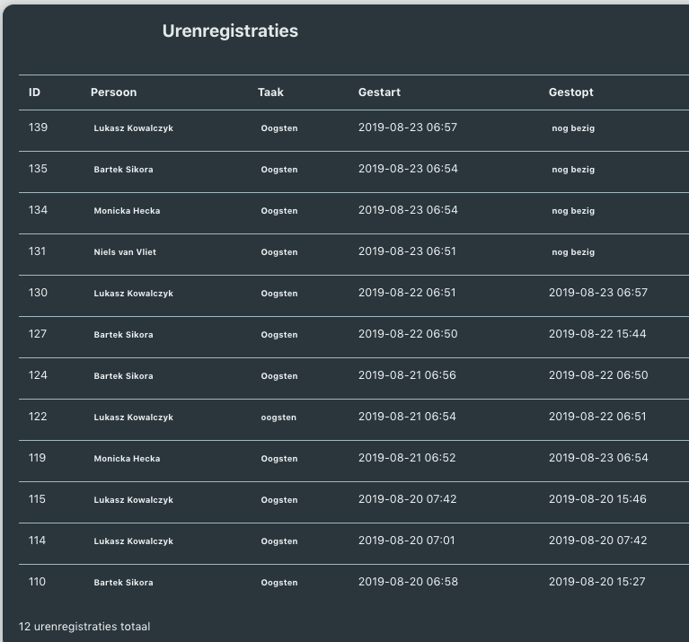Click the Gestart column header

tap(379, 92)
